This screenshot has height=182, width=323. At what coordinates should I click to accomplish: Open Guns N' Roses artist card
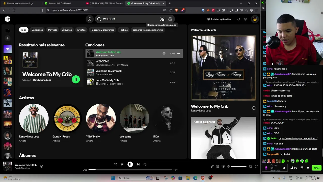pos(67,123)
